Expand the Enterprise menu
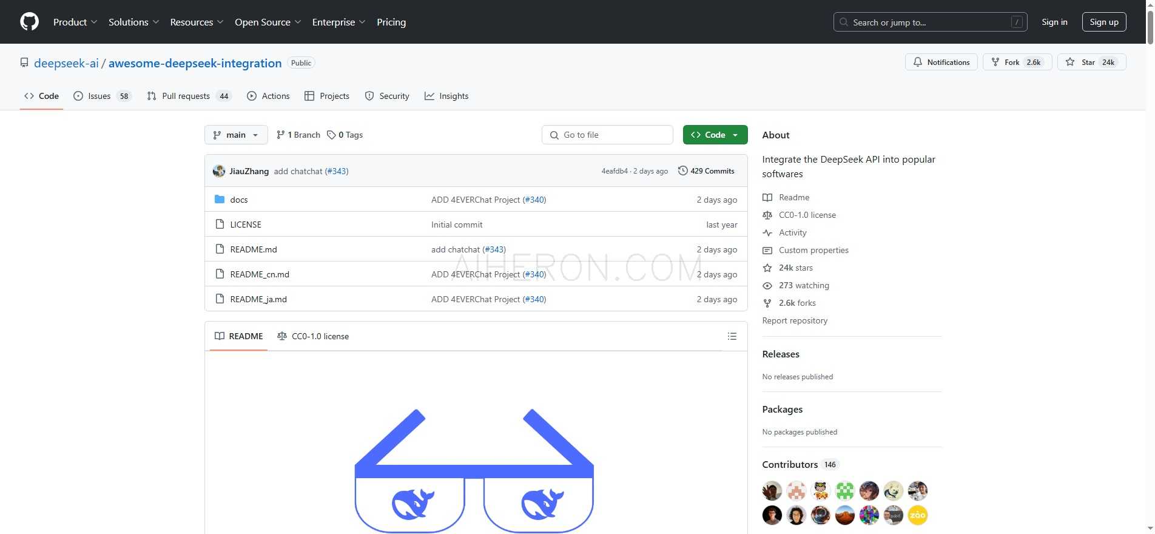Screen dimensions: 1155x534 [x=339, y=22]
